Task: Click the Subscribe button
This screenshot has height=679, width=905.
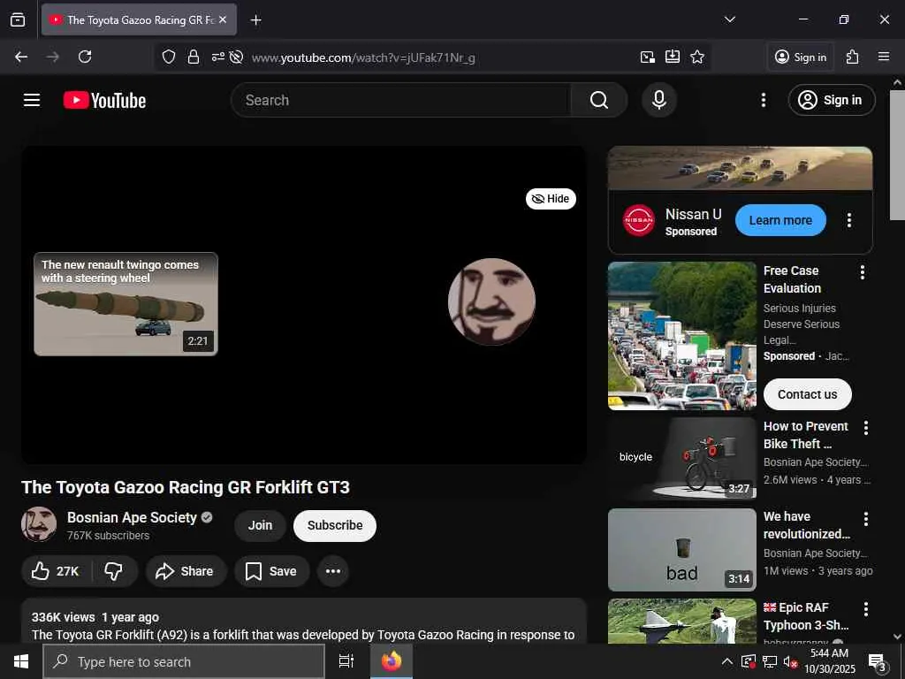Action: pyautogui.click(x=335, y=525)
